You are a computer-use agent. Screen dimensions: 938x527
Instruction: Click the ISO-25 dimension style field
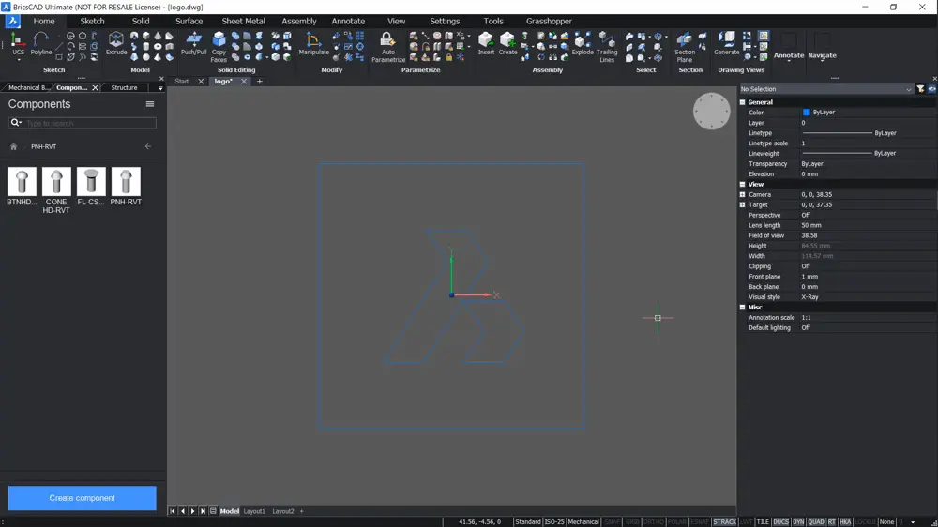(554, 522)
